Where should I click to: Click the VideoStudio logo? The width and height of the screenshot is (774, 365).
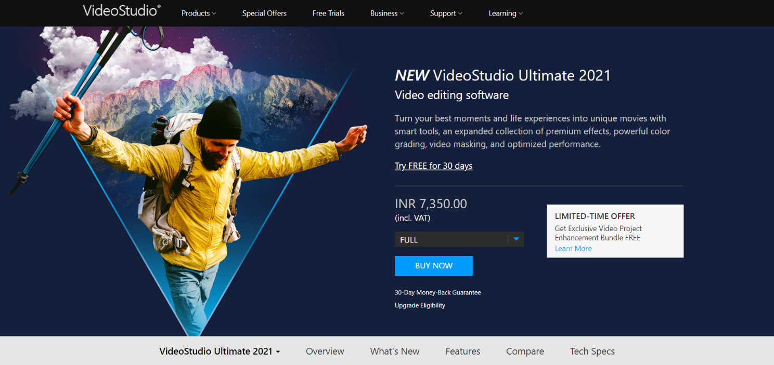pos(122,10)
